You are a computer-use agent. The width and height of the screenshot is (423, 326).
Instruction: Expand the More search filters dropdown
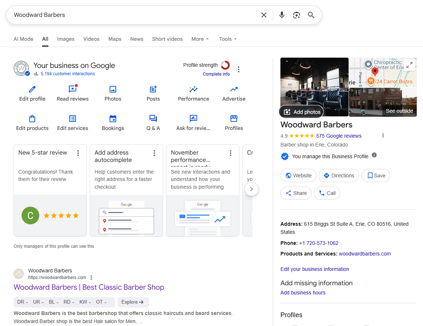[200, 39]
